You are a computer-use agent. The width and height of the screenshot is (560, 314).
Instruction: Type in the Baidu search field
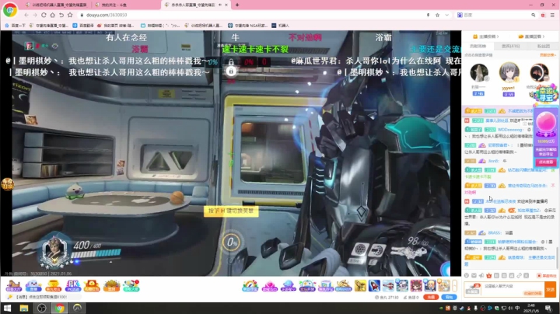click(495, 15)
